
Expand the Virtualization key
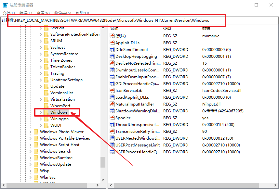(41, 99)
